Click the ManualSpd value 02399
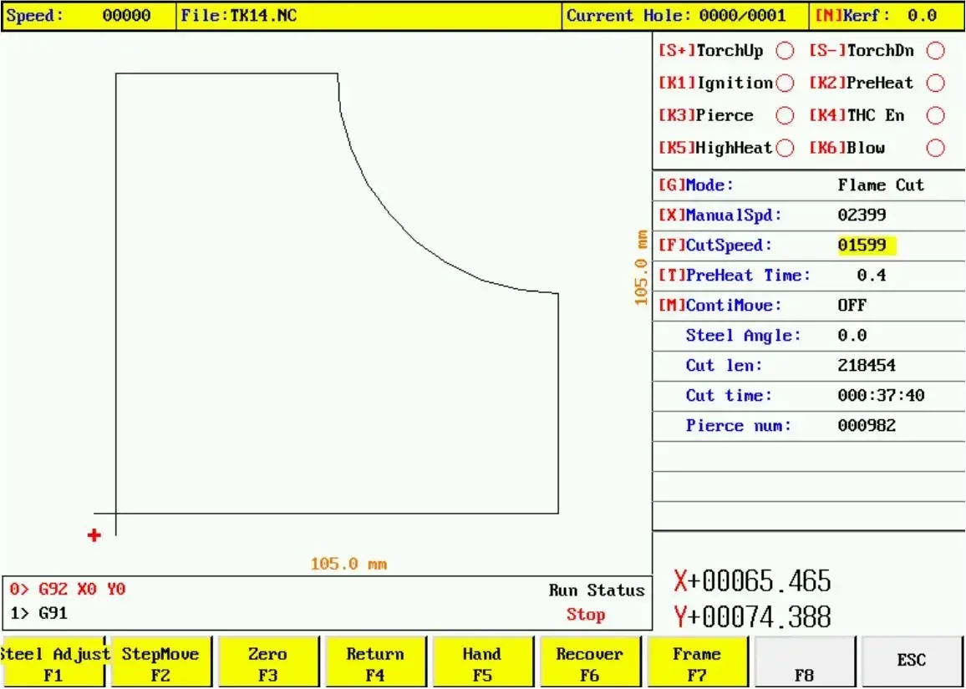Viewport: 966px width, 689px height. tap(862, 215)
